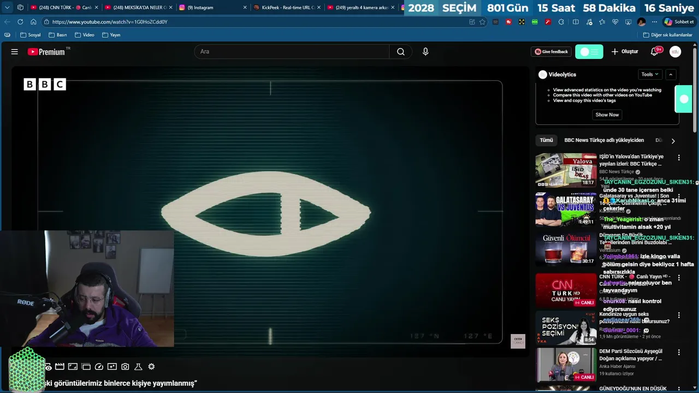Open the Yayın bookmarks folder
699x393 pixels.
[x=111, y=35]
